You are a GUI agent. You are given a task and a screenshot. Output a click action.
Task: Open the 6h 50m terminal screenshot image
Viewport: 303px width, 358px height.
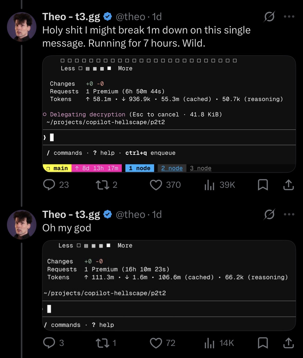tap(169, 114)
